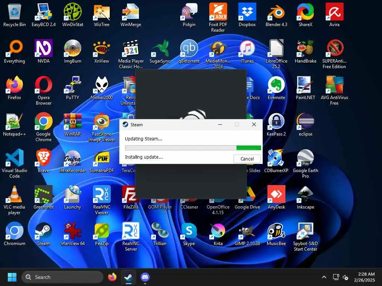Select the XnView shortcut
This screenshot has width=382, height=286.
click(x=101, y=51)
